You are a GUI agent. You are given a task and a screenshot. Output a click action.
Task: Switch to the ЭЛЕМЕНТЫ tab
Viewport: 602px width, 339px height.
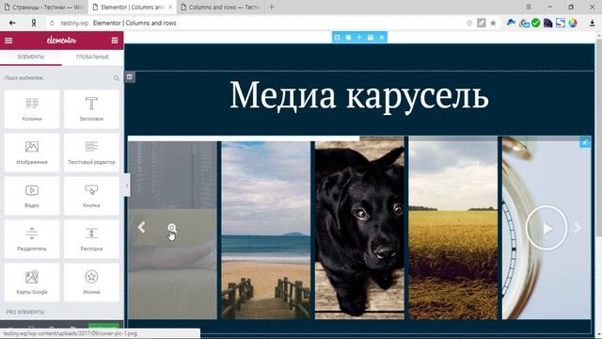[x=31, y=56]
